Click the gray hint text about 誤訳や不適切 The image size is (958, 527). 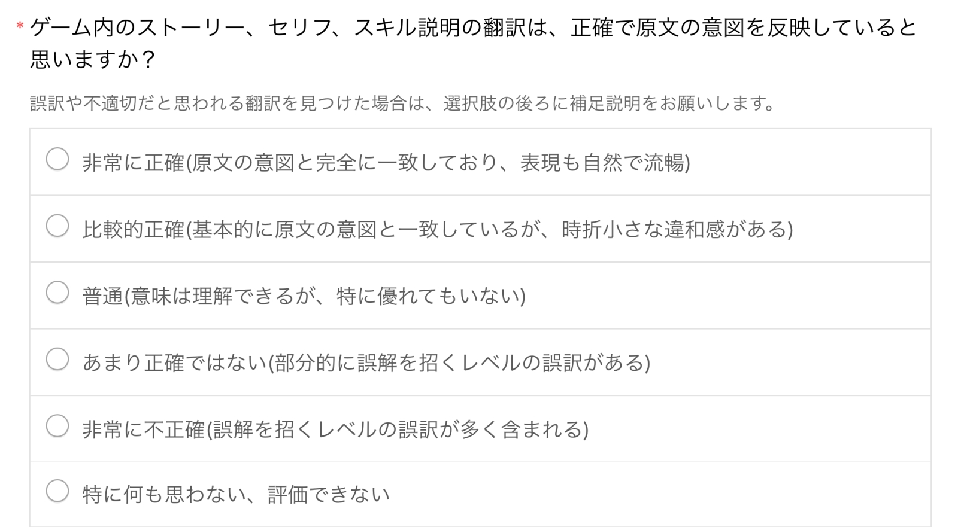[x=402, y=104]
